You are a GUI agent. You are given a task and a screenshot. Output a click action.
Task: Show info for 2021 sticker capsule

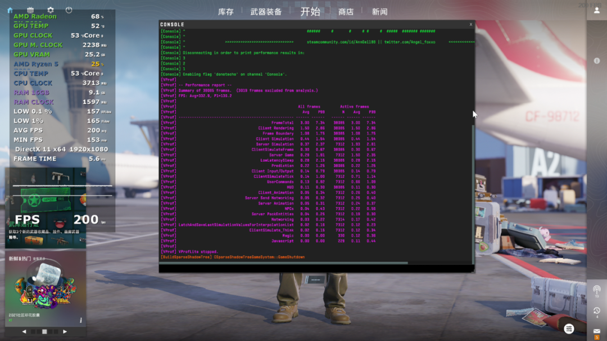(81, 320)
